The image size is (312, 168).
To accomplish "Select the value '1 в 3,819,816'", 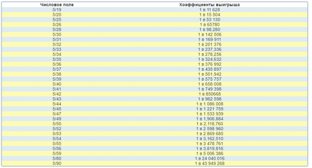I will 210,149.
